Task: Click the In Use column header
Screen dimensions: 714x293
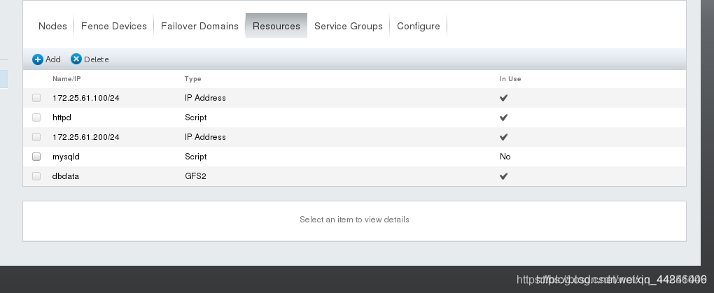Action: pyautogui.click(x=510, y=79)
